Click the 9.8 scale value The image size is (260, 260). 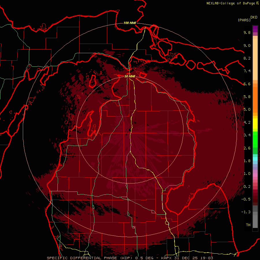click(x=247, y=32)
